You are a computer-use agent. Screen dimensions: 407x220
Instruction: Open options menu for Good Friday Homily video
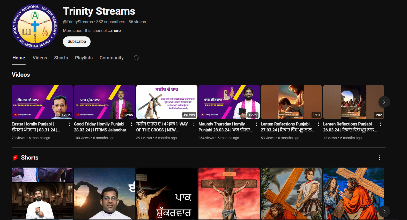pos(131,124)
